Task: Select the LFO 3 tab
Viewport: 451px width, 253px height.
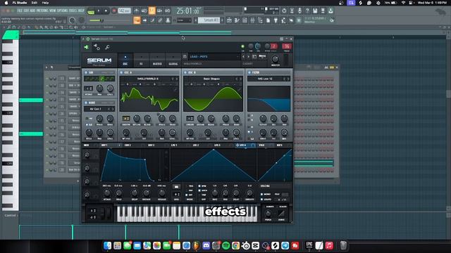Action: coord(217,145)
